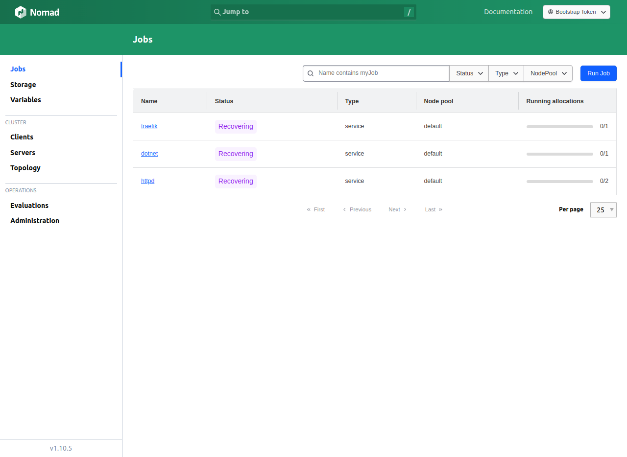Open the Per page size selector
The height and width of the screenshot is (457, 627).
coord(603,210)
